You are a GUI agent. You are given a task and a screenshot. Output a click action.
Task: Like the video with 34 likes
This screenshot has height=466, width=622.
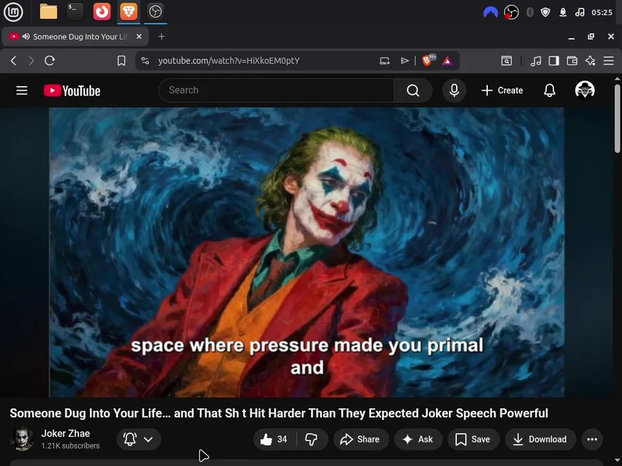[275, 439]
